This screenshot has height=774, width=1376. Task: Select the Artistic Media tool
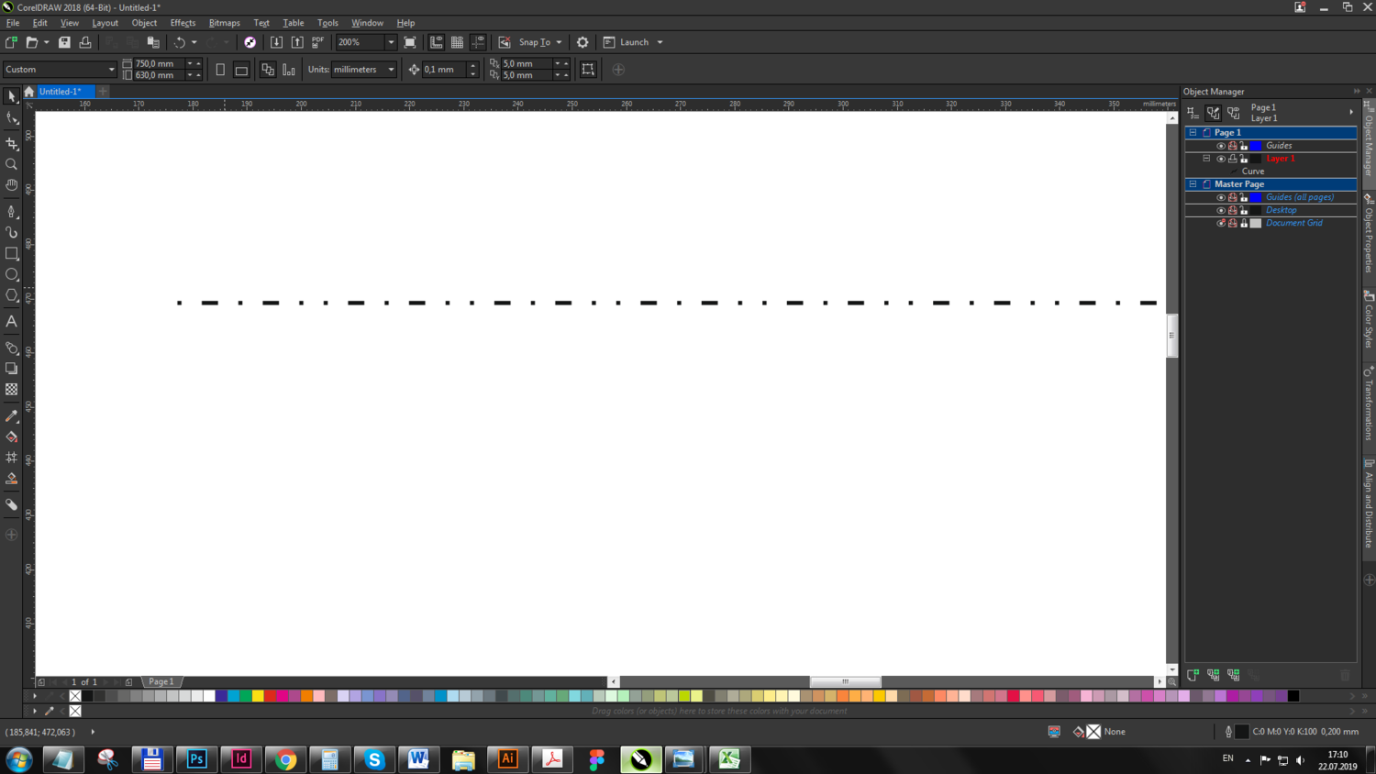point(12,232)
